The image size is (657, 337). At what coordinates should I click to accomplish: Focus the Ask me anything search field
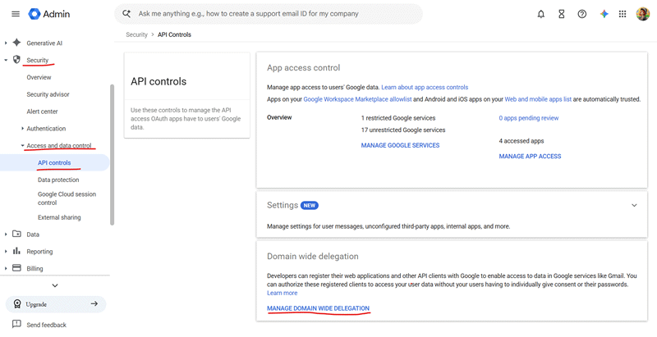click(269, 14)
